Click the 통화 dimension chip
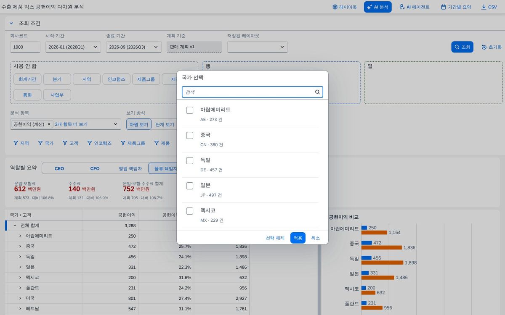 tap(27, 94)
